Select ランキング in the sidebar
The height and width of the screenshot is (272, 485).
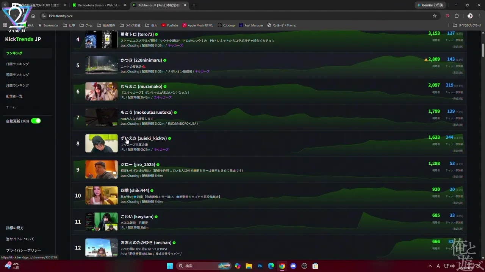[27, 53]
